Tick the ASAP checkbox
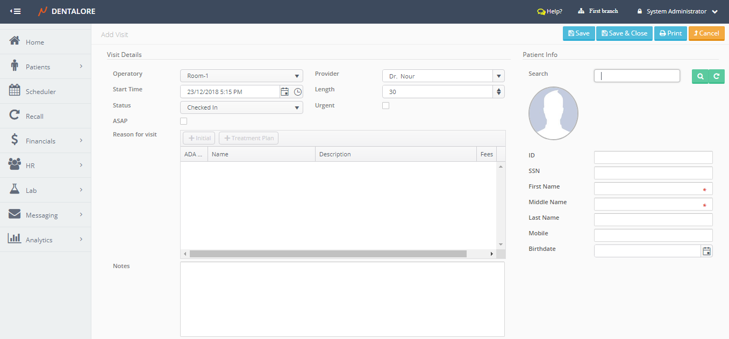Viewport: 729px width, 339px height. [x=184, y=121]
